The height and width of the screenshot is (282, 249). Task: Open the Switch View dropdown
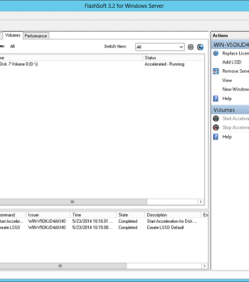coord(160,47)
